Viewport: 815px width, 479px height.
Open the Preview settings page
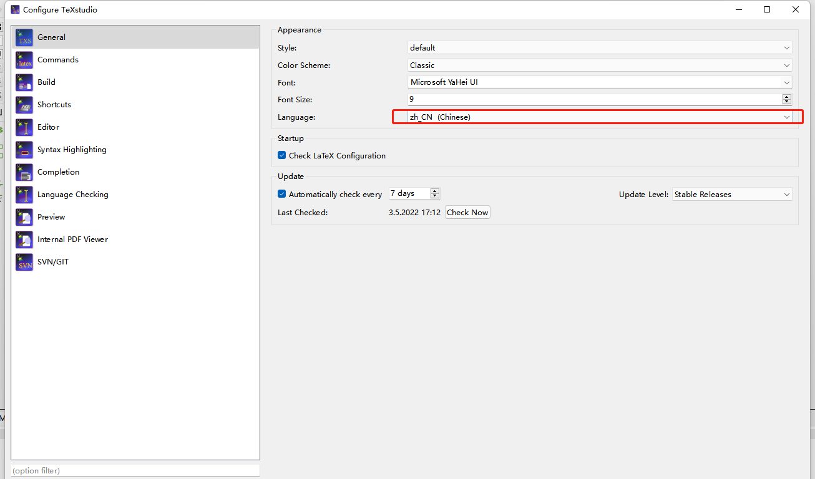click(x=135, y=217)
